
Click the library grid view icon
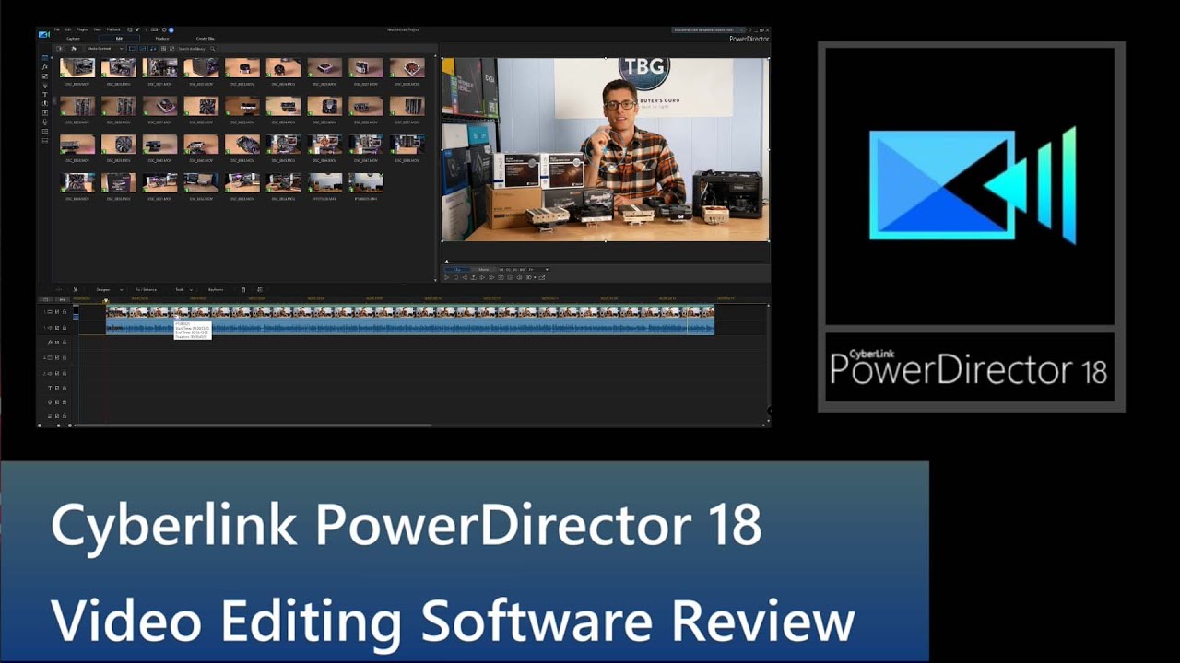(163, 48)
